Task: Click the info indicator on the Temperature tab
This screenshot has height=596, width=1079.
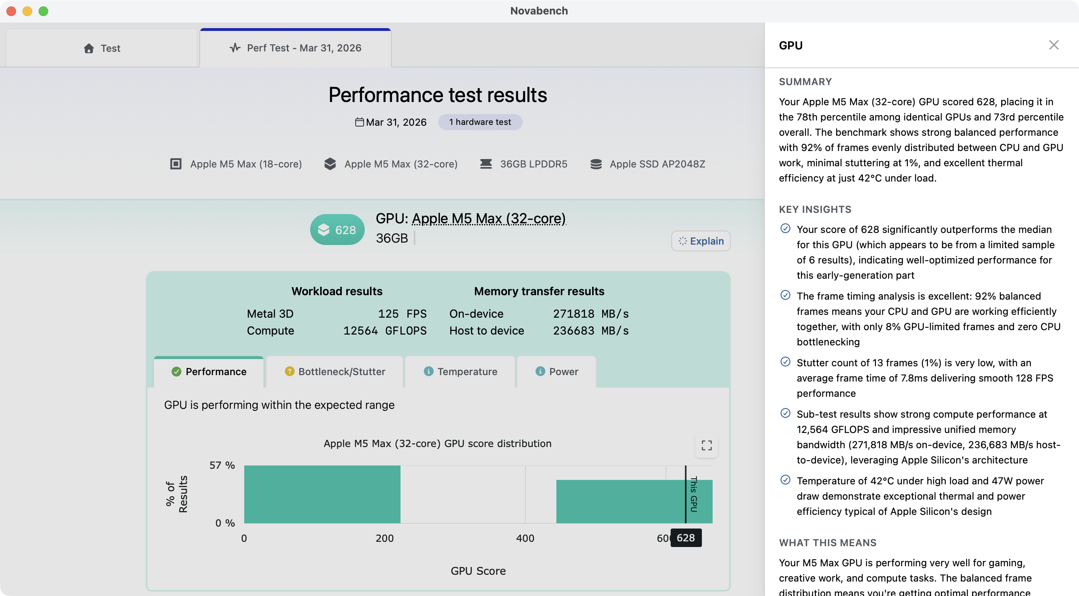Action: click(x=428, y=371)
